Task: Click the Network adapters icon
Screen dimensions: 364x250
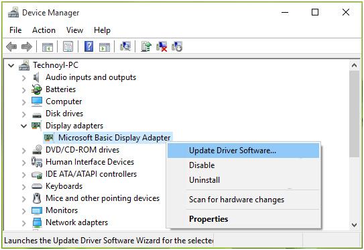Action: tap(37, 222)
